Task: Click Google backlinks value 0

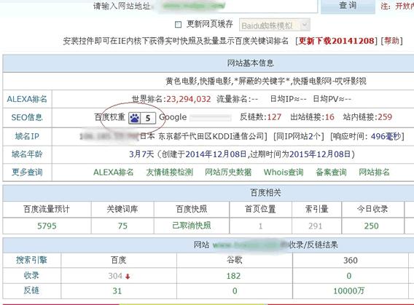Action: 235,290
